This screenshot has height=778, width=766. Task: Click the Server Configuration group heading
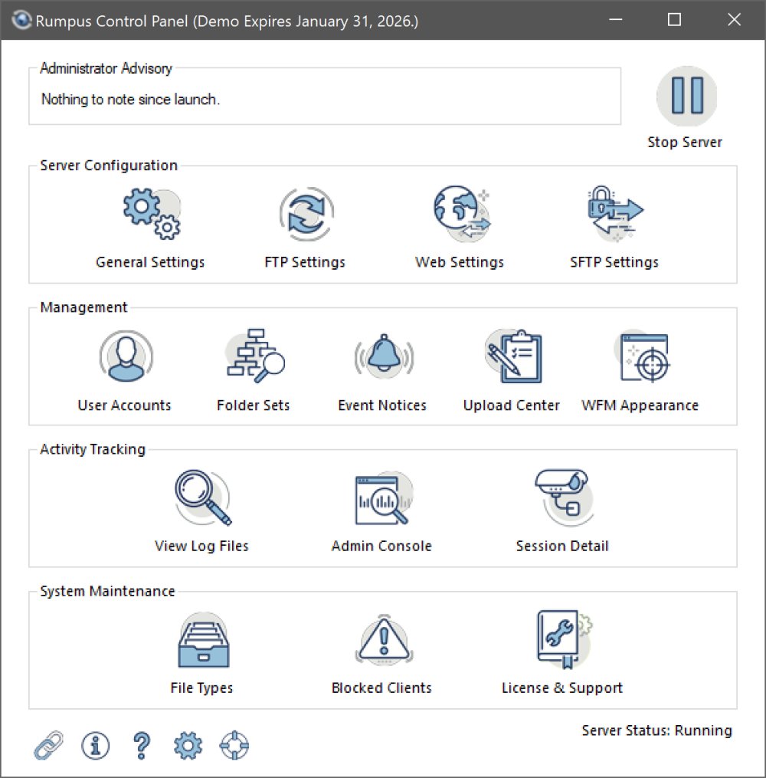(109, 166)
